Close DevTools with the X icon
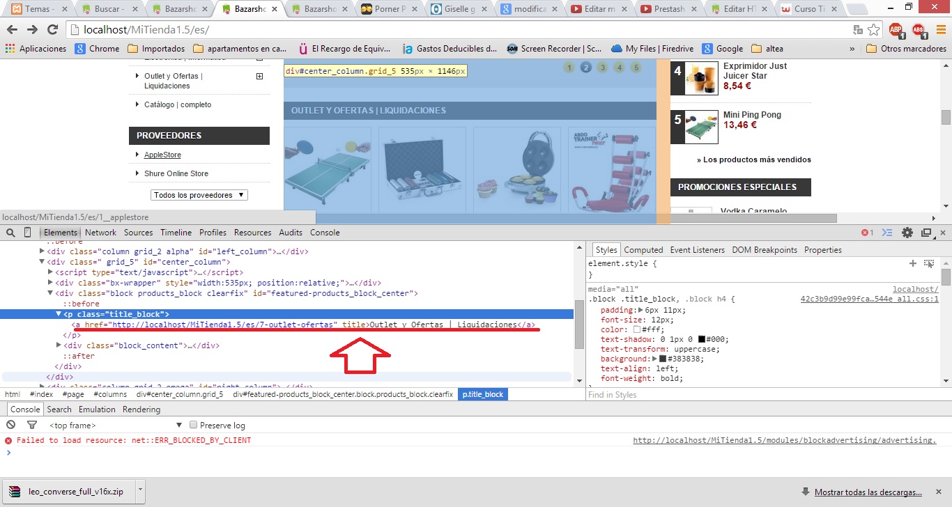 tap(942, 233)
